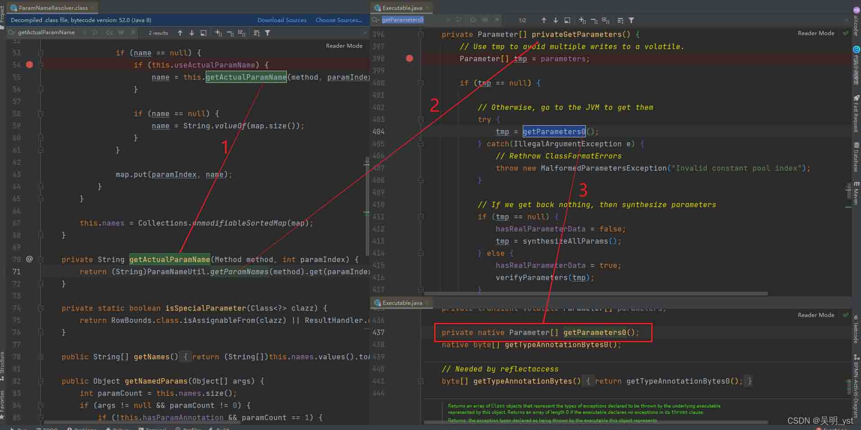Toggle Regex option in getActualParamName search
Image resolution: width=861 pixels, height=430 pixels.
(x=133, y=32)
